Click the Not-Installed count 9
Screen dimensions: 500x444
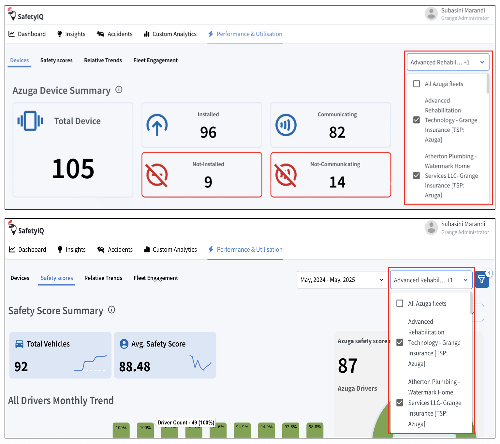(208, 182)
